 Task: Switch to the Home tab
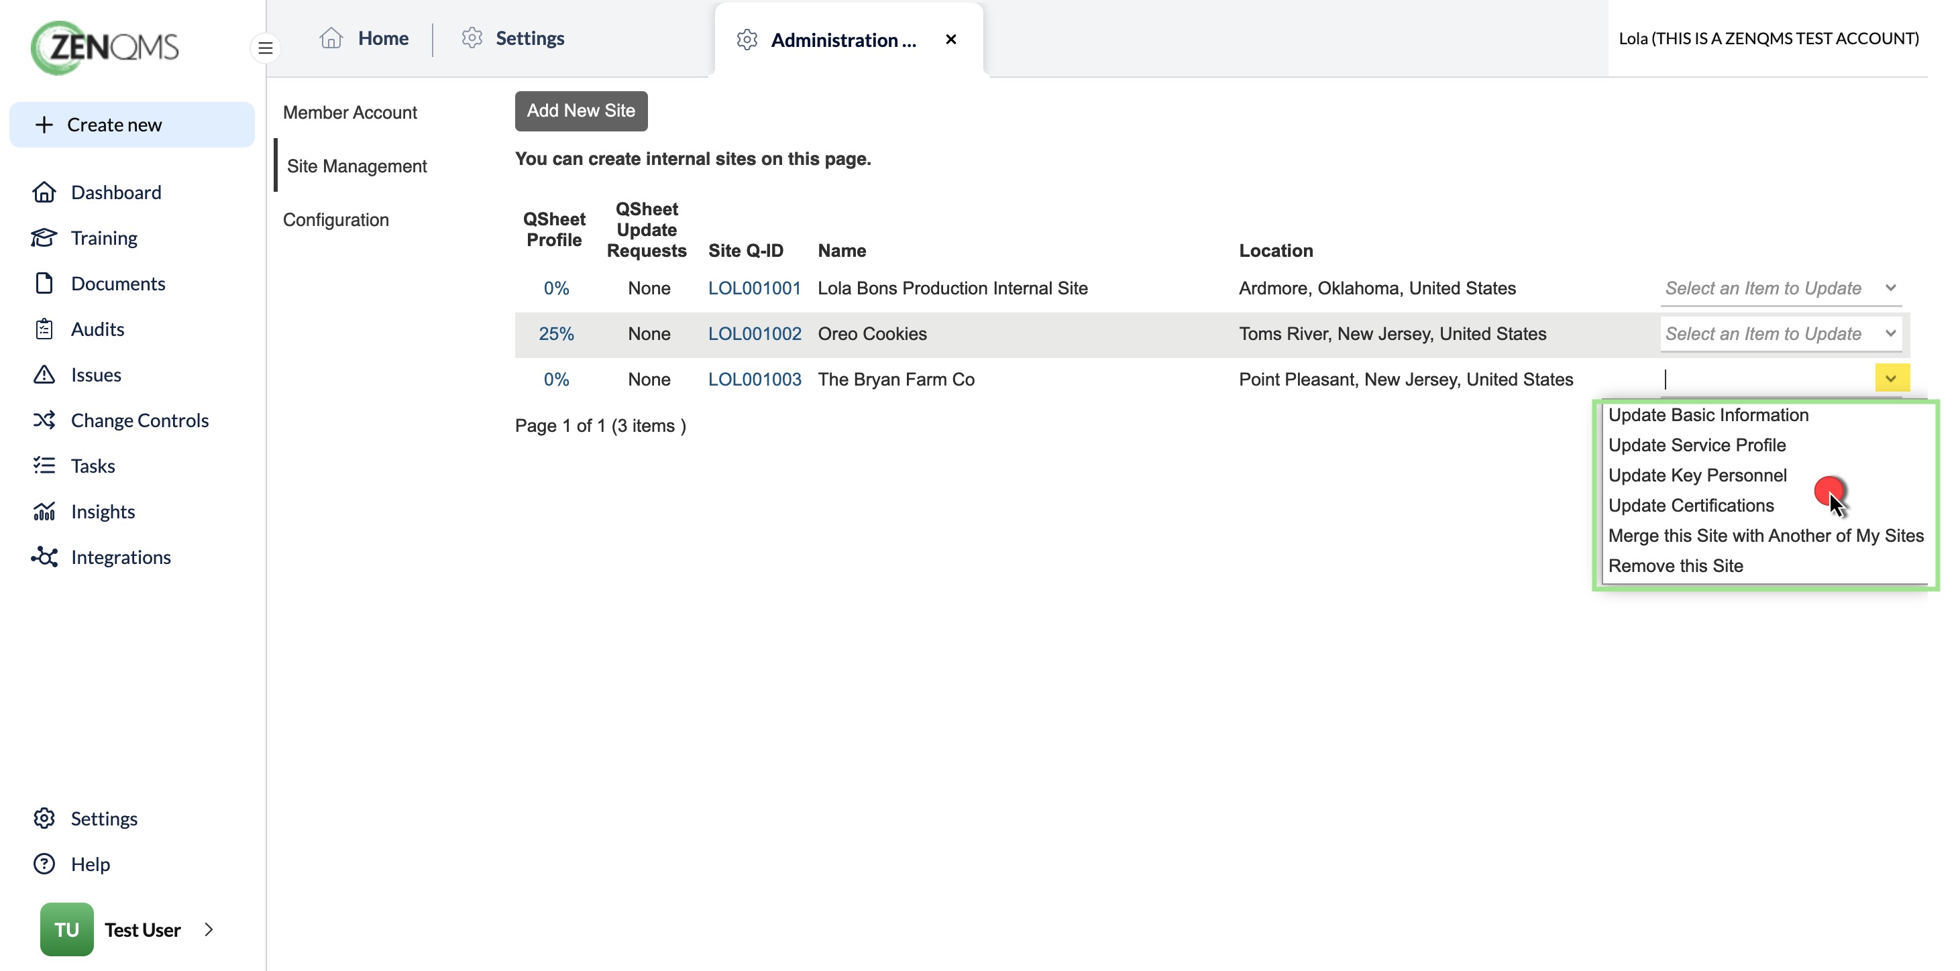coord(364,38)
